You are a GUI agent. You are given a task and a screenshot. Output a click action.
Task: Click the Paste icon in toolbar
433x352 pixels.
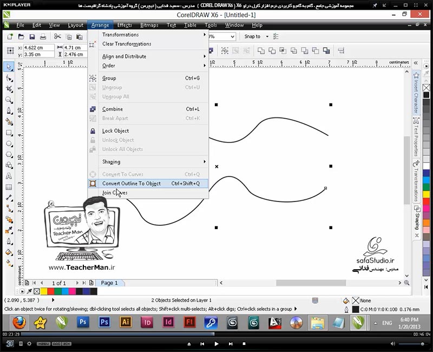(x=79, y=36)
